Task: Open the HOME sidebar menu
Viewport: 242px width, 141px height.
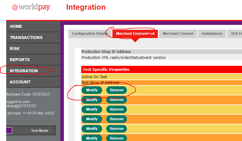Action: pos(33,26)
